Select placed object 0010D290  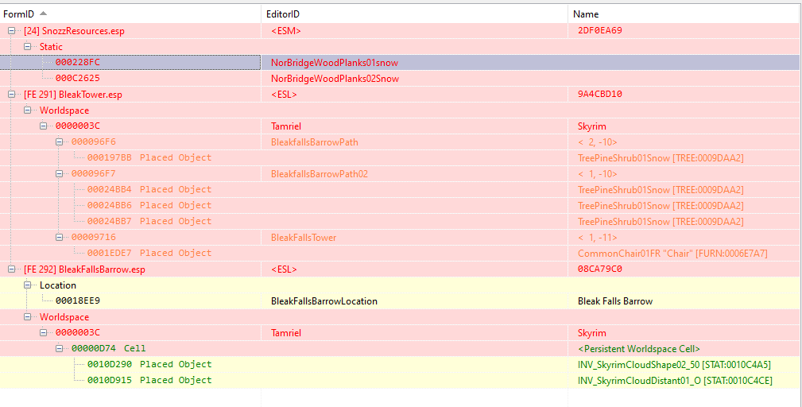pyautogui.click(x=149, y=364)
